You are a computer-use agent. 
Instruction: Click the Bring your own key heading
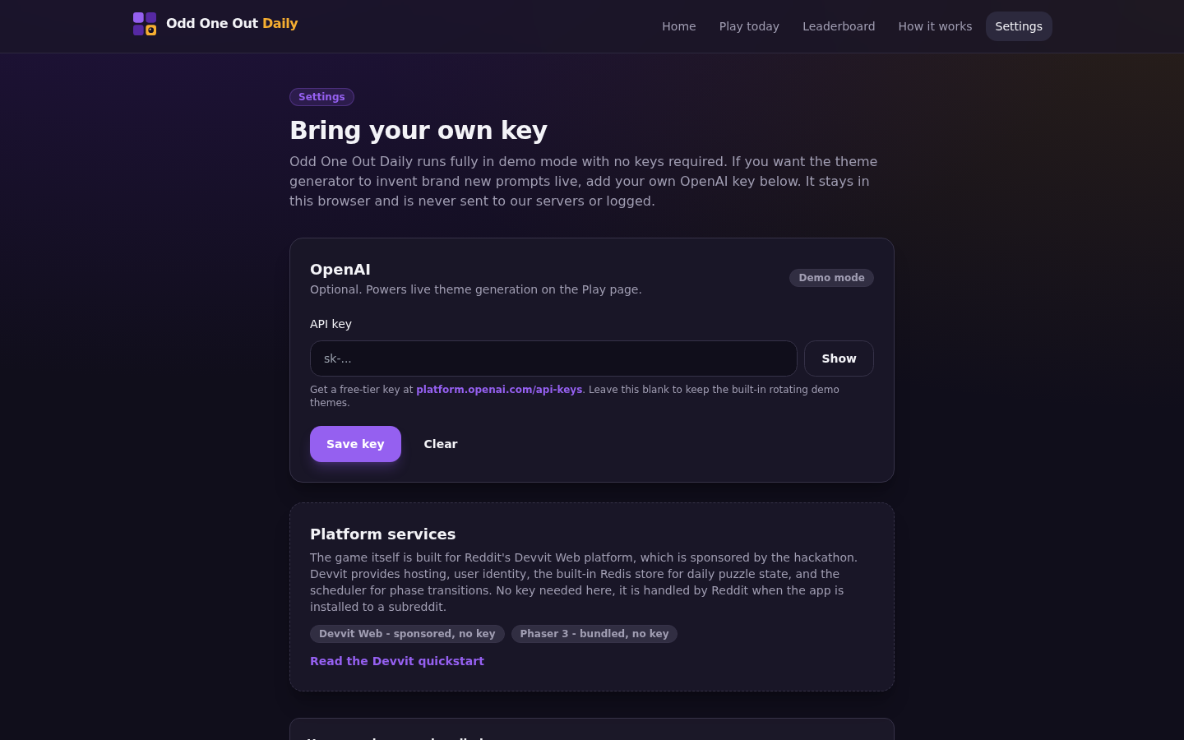(419, 130)
